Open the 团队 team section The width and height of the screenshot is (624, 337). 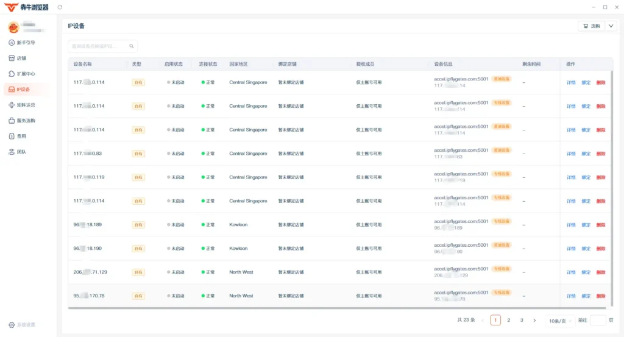coord(18,152)
